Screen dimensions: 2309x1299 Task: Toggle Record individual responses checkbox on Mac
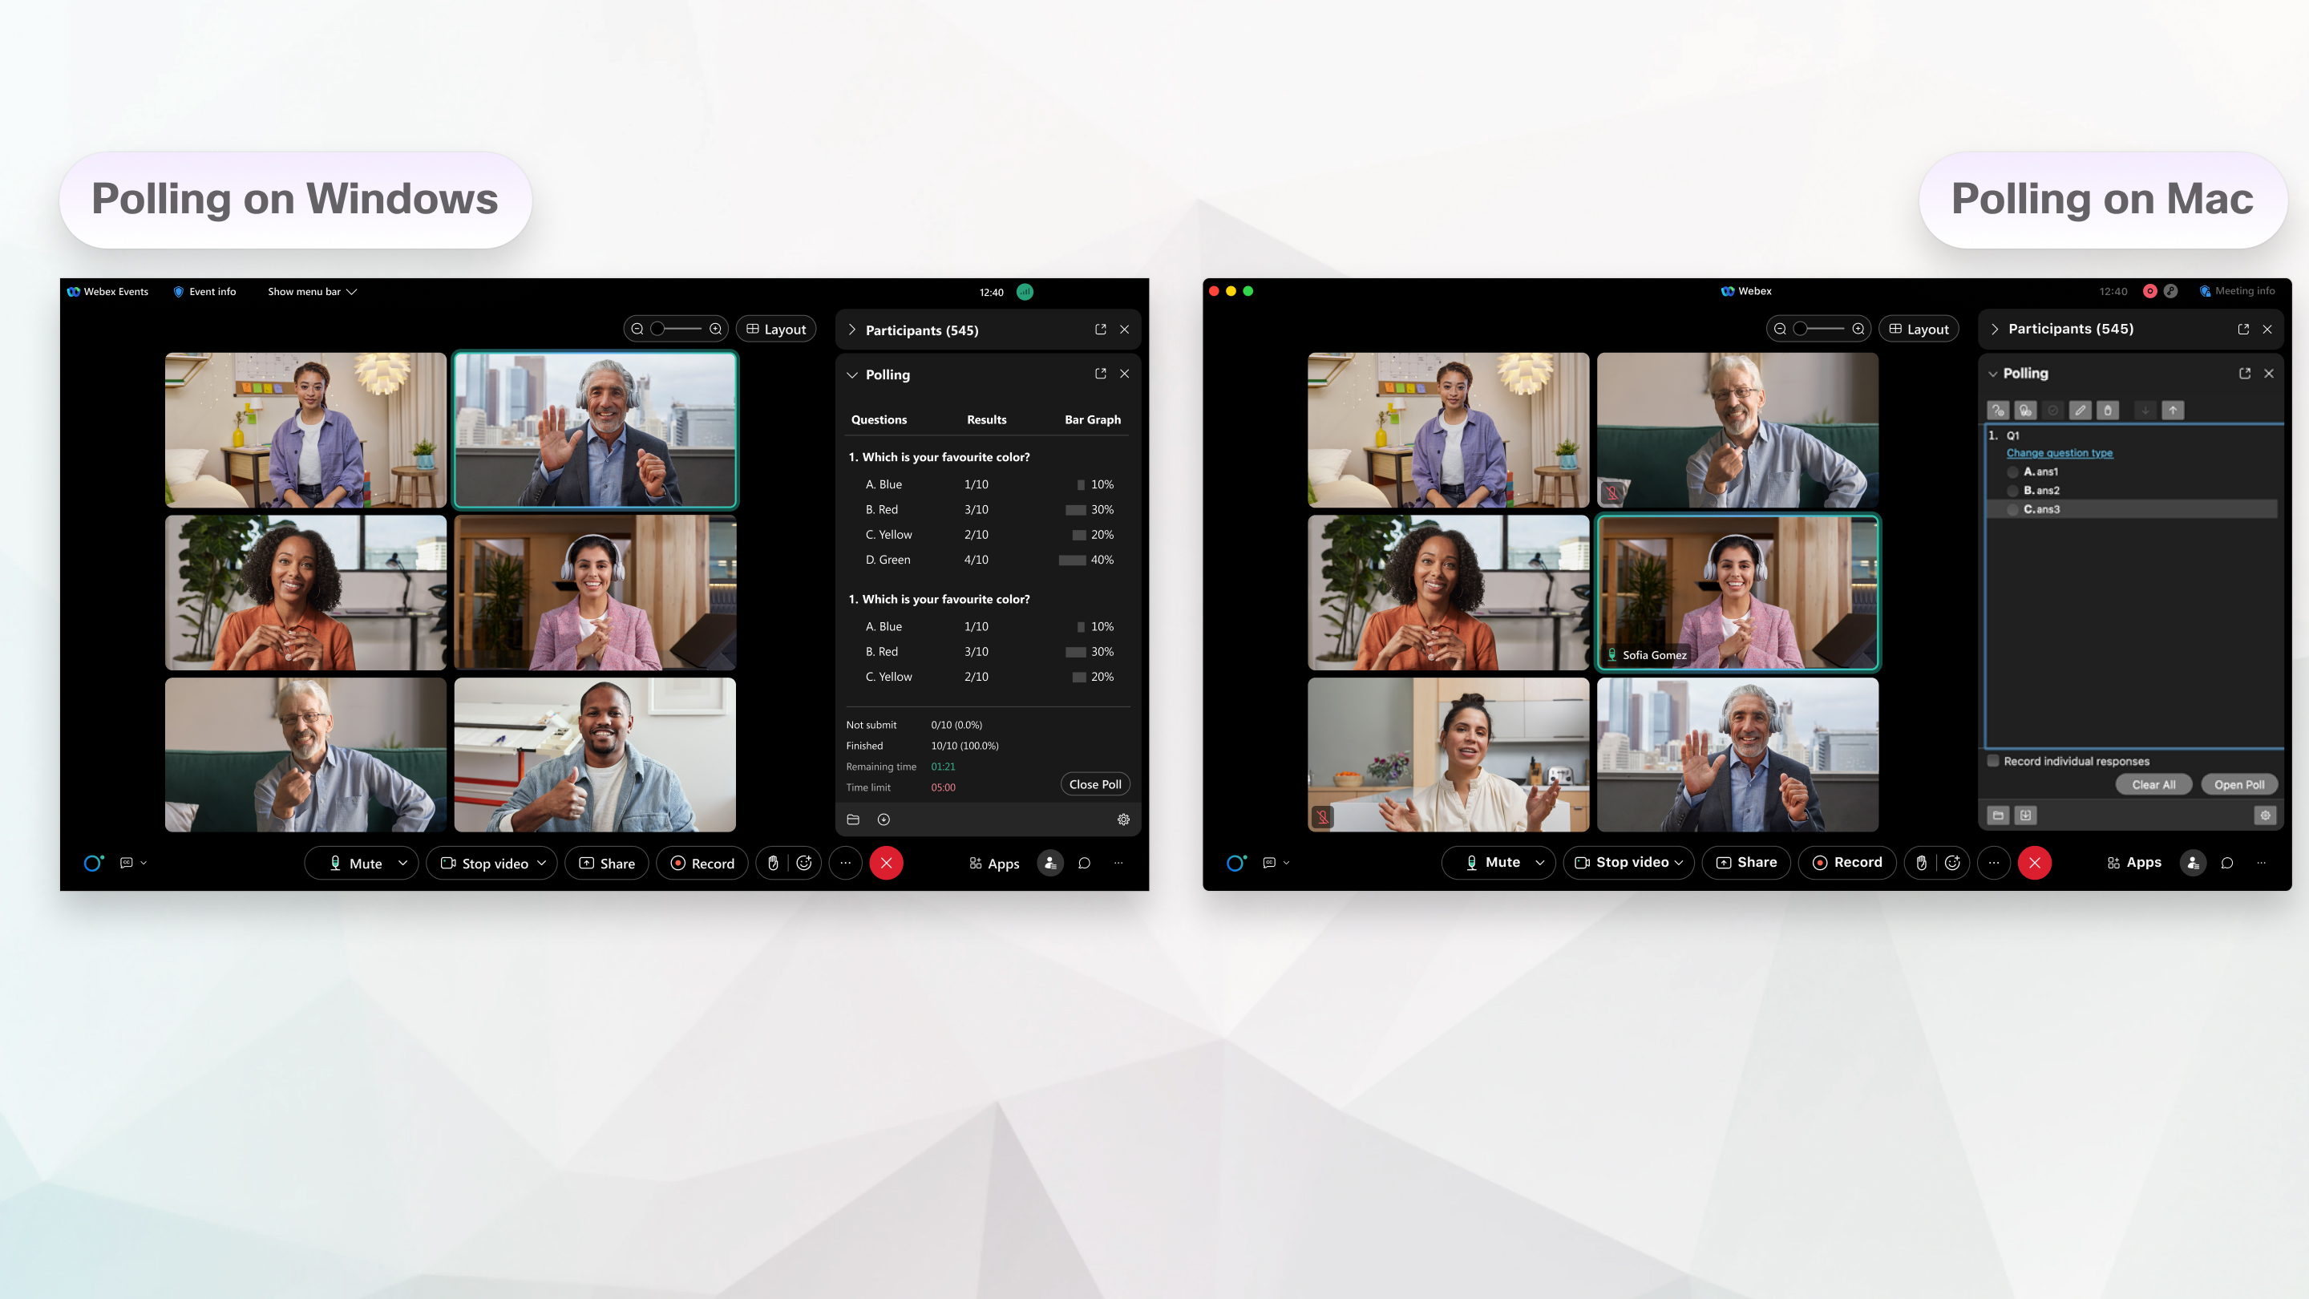(x=1995, y=761)
